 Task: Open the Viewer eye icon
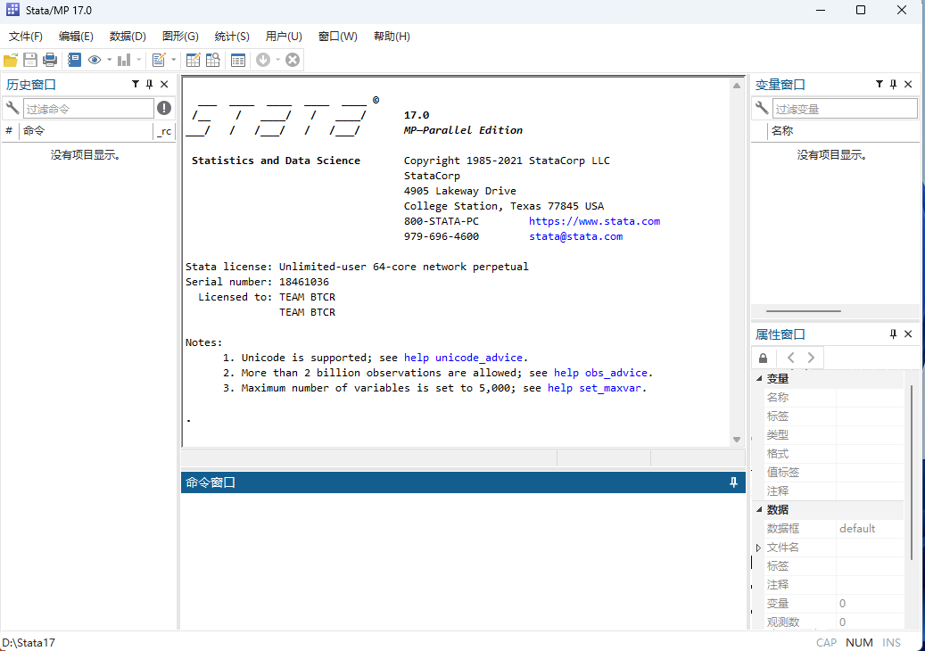95,60
